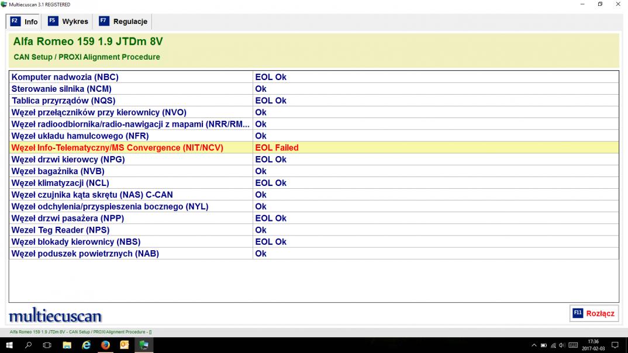Restore down the Multiecuscan window
Image resolution: width=628 pixels, height=353 pixels.
tap(600, 4)
